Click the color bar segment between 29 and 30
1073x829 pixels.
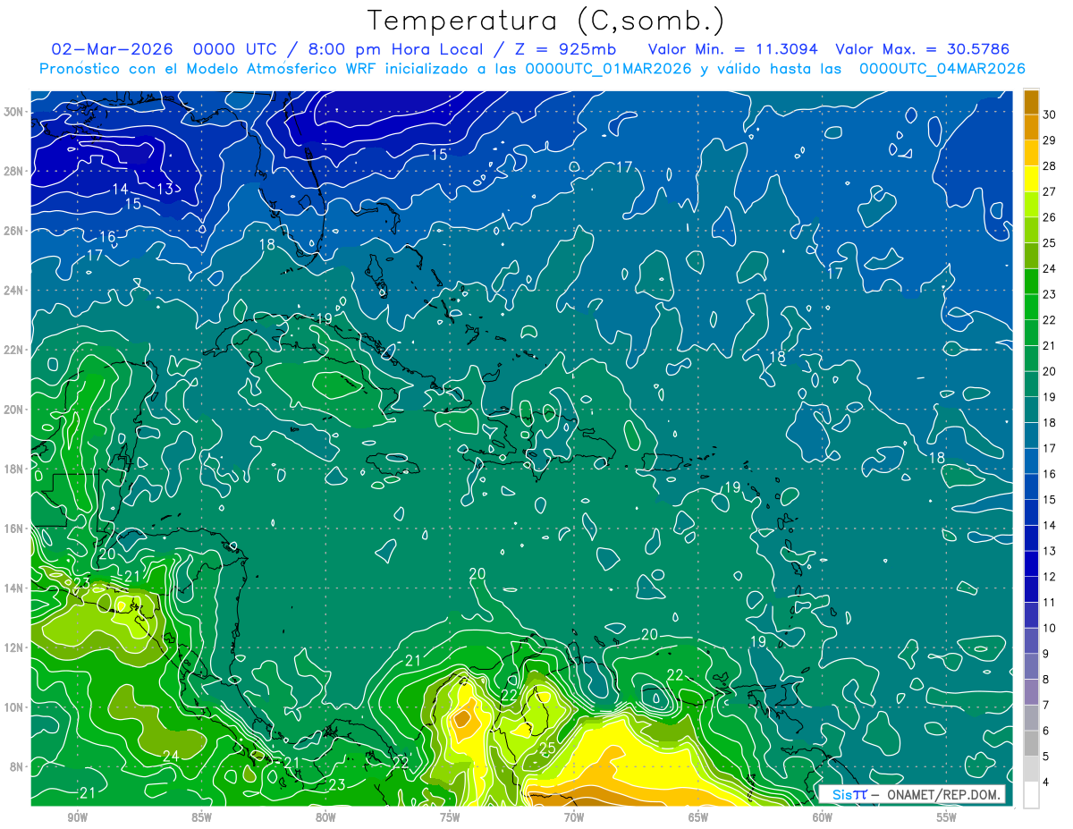pyautogui.click(x=1031, y=129)
